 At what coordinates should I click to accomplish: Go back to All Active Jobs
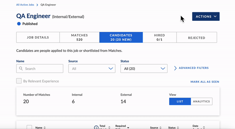click(25, 5)
